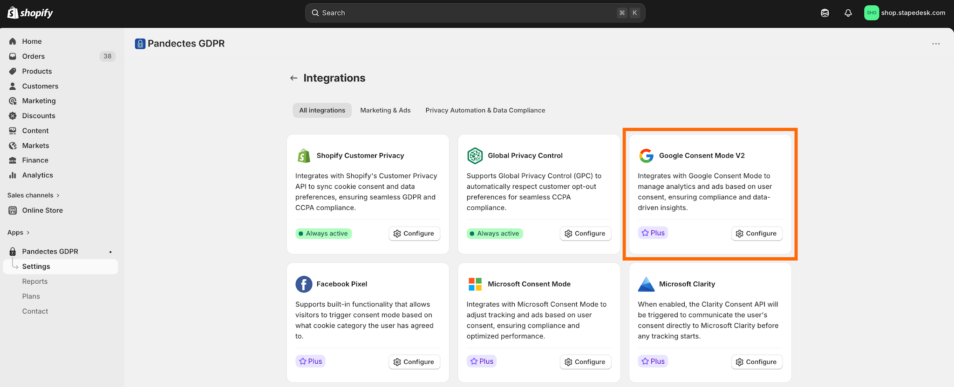Click the Orders inbox icon
Viewport: 954px width, 387px height.
[13, 56]
